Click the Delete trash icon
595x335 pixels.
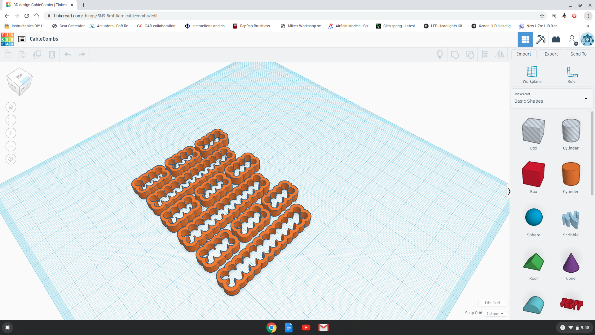tap(52, 54)
